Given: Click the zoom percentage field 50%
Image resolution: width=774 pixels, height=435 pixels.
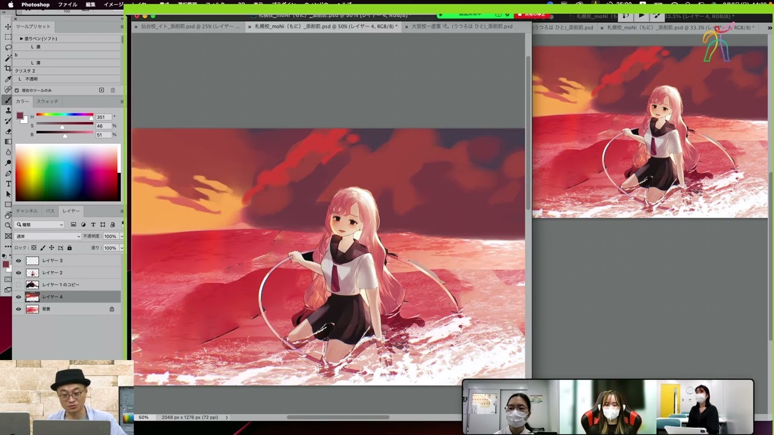Looking at the screenshot, I should click(143, 417).
